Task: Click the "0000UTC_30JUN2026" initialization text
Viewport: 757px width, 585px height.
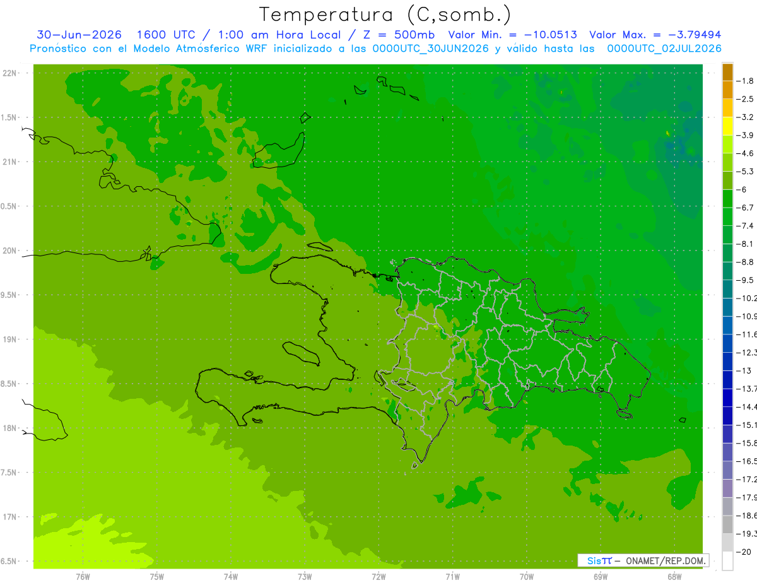Action: pos(431,49)
